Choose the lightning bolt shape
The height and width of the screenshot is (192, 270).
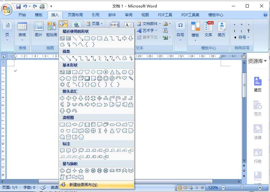click(x=131, y=78)
